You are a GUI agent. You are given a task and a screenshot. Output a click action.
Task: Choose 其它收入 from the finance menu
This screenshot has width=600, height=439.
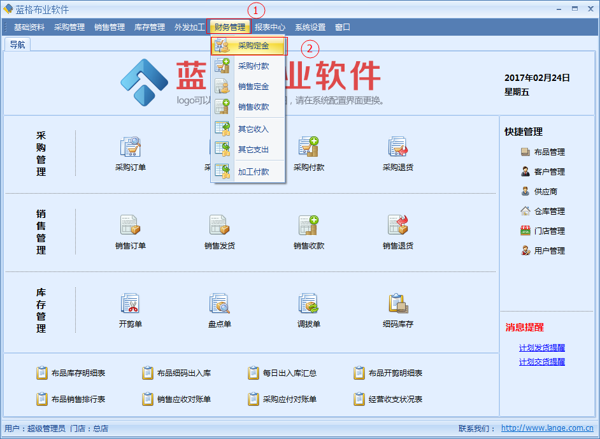point(253,129)
